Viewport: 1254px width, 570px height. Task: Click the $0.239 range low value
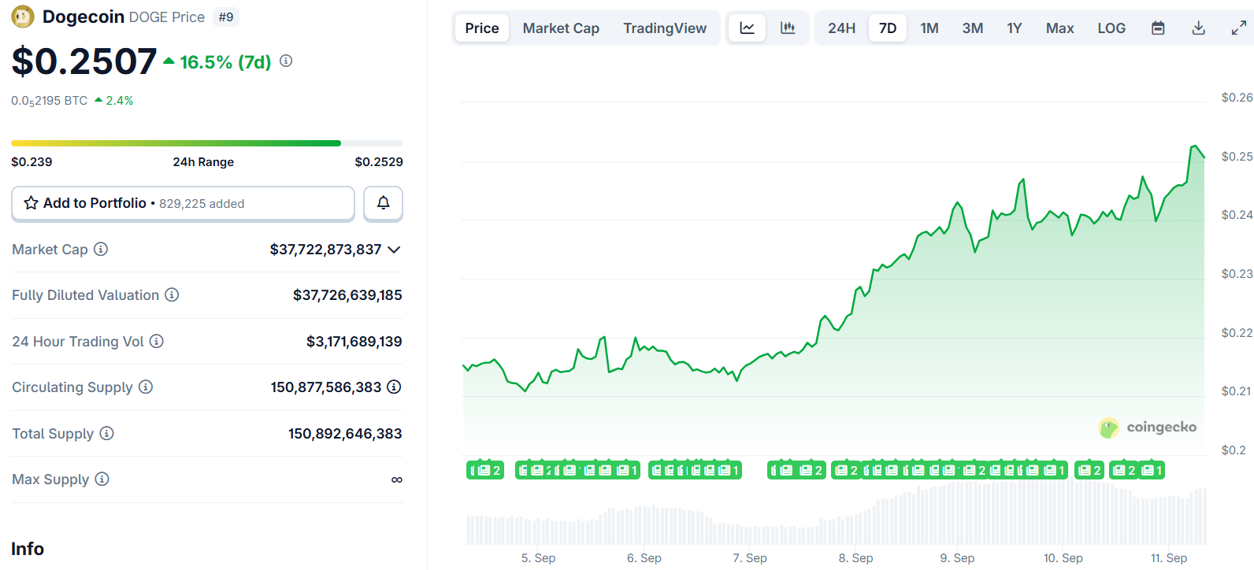point(32,161)
